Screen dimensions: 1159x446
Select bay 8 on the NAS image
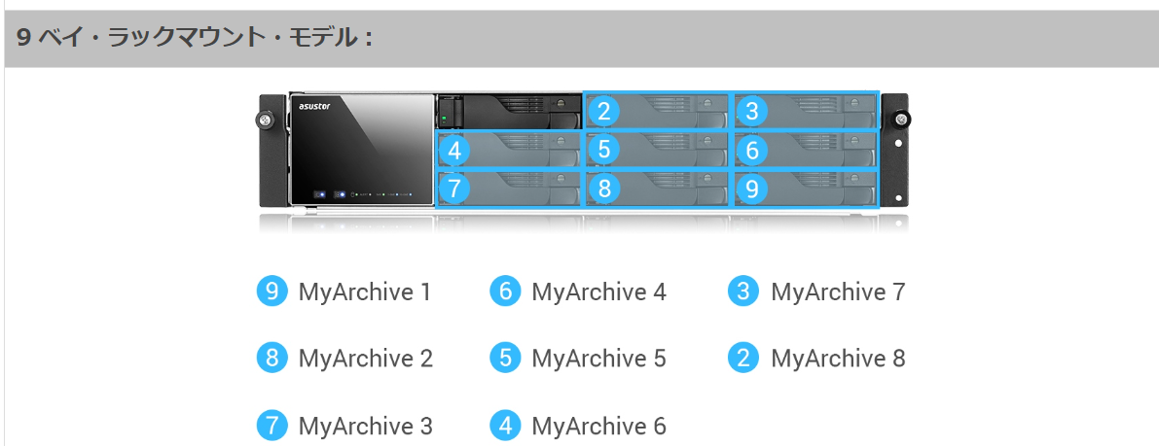tap(657, 189)
